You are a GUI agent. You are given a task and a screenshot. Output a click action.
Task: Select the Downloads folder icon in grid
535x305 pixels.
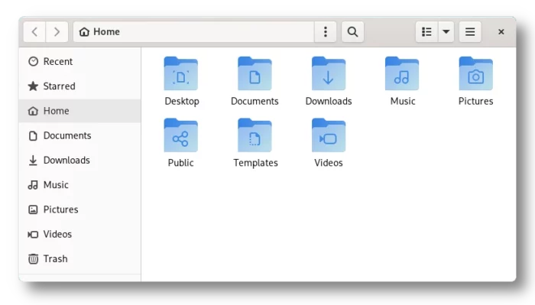click(x=329, y=73)
